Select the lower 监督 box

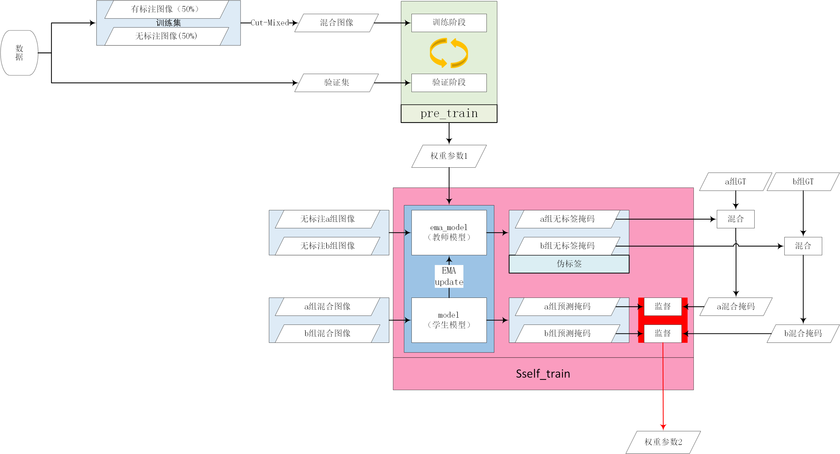[x=662, y=333]
